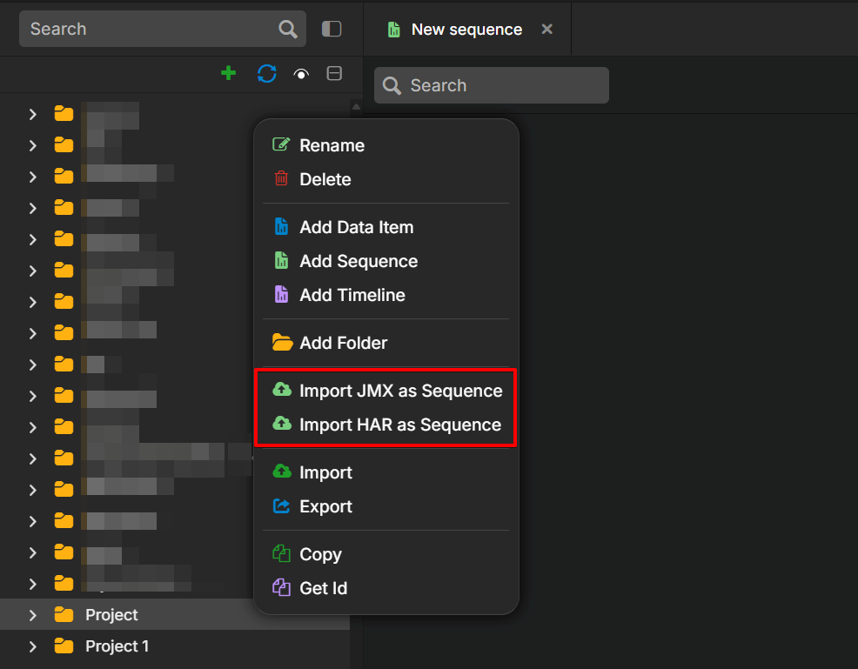
Task: Expand the Project 1 folder chevron
Action: (33, 646)
